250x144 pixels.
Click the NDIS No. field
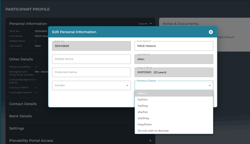pos(91,46)
